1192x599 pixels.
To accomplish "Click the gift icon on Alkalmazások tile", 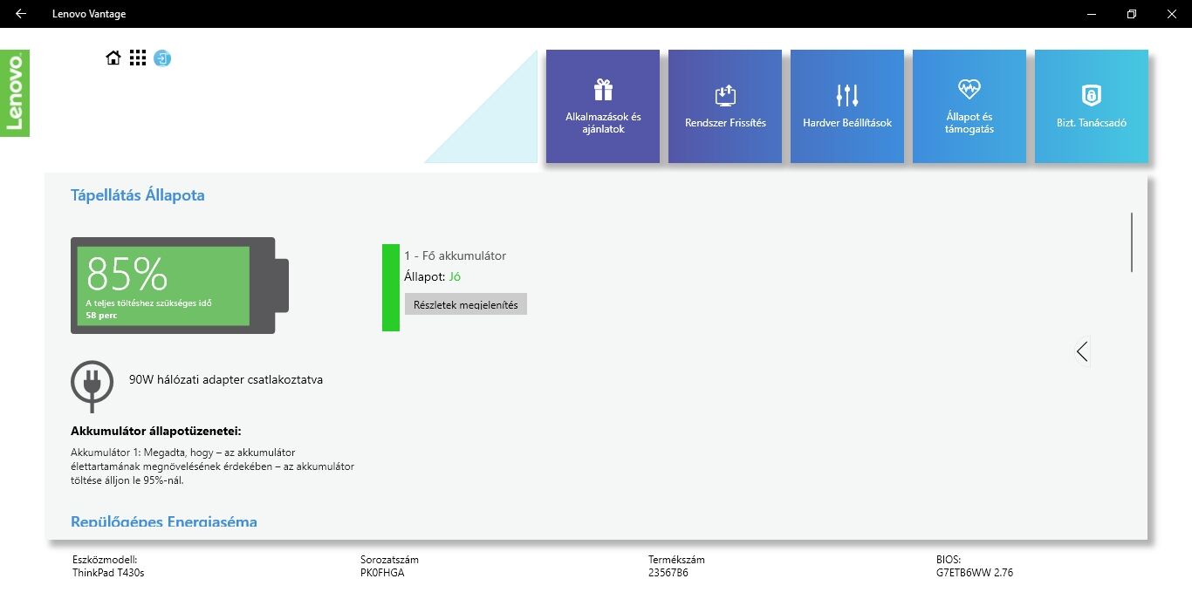I will (x=603, y=90).
